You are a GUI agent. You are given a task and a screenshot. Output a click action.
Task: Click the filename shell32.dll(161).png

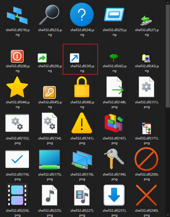[x=82, y=141]
